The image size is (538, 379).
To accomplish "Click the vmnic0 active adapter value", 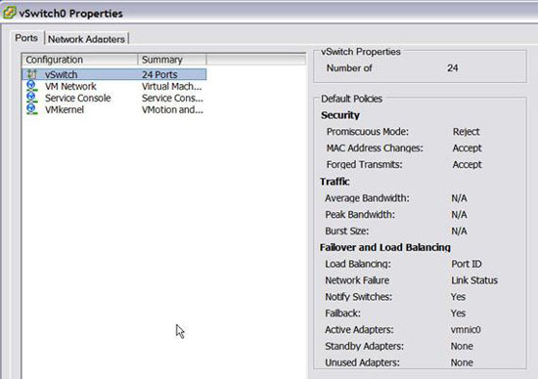I will [466, 329].
